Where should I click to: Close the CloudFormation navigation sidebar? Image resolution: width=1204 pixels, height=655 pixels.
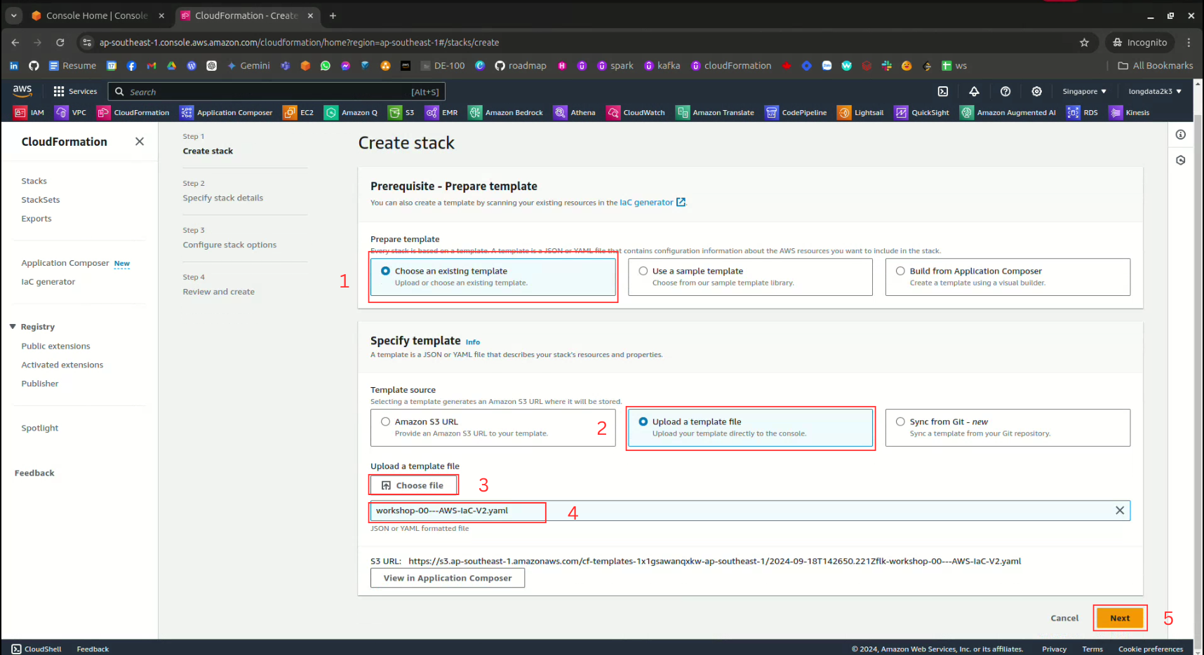point(140,142)
